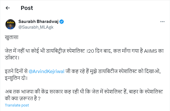Open the @Saurabh_MLAgk handle
170x111 pixels.
click(36, 27)
